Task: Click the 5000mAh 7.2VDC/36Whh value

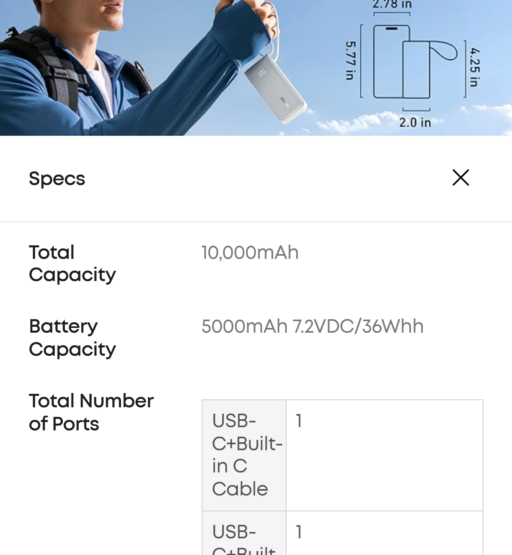Action: [x=312, y=326]
